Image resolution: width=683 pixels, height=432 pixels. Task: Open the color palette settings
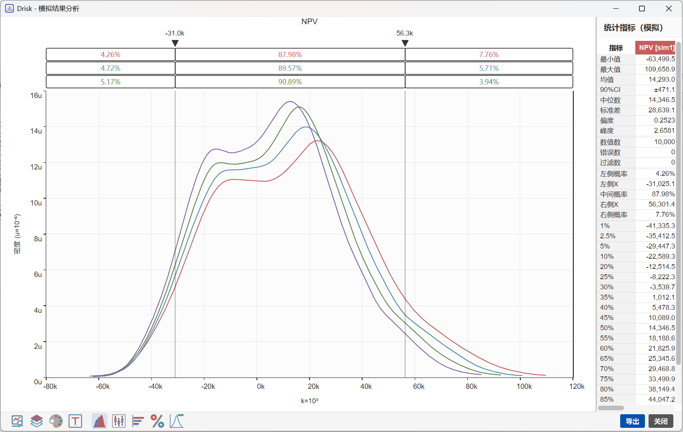pos(56,421)
